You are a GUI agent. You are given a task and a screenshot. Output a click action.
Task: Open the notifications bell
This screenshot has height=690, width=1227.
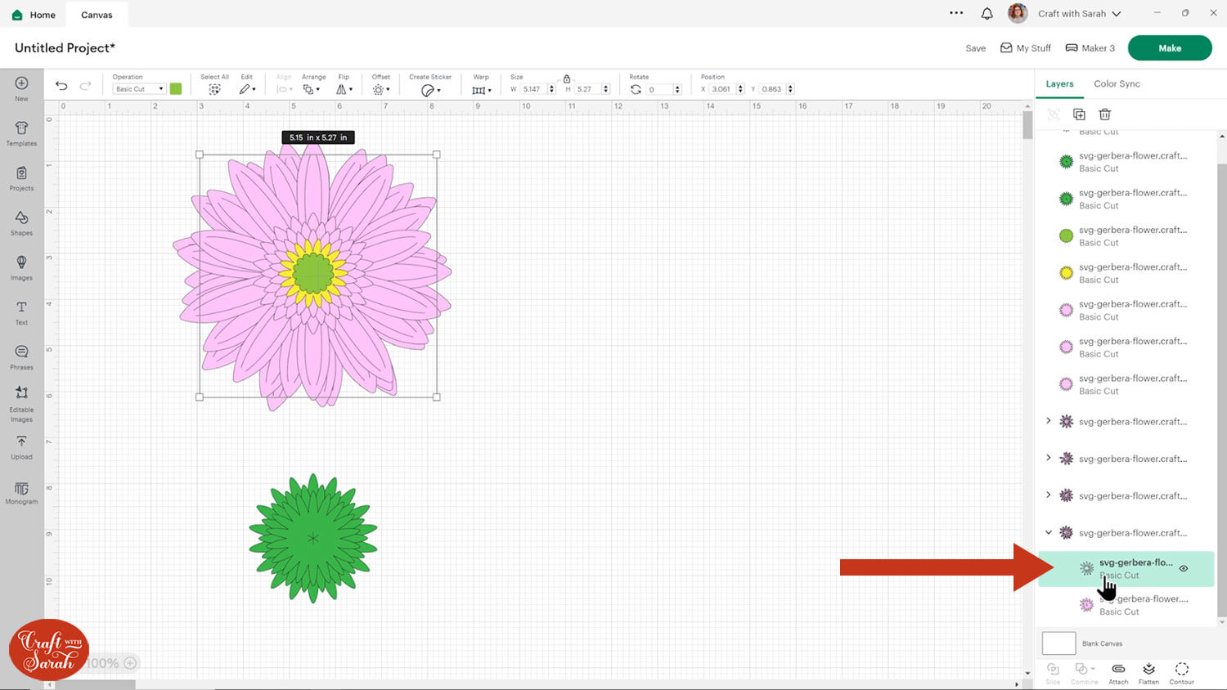point(987,14)
